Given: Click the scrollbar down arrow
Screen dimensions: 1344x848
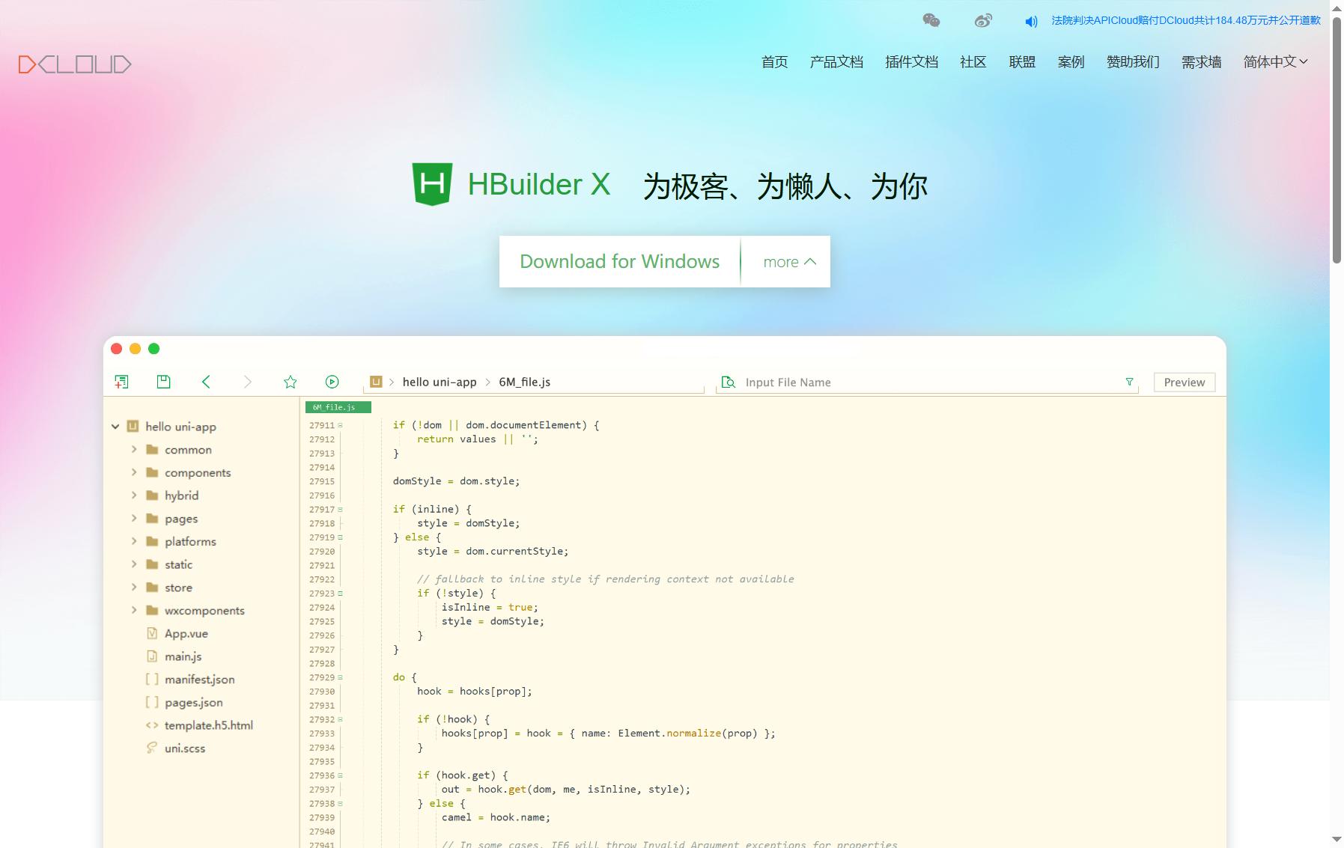Looking at the screenshot, I should coord(1337,840).
